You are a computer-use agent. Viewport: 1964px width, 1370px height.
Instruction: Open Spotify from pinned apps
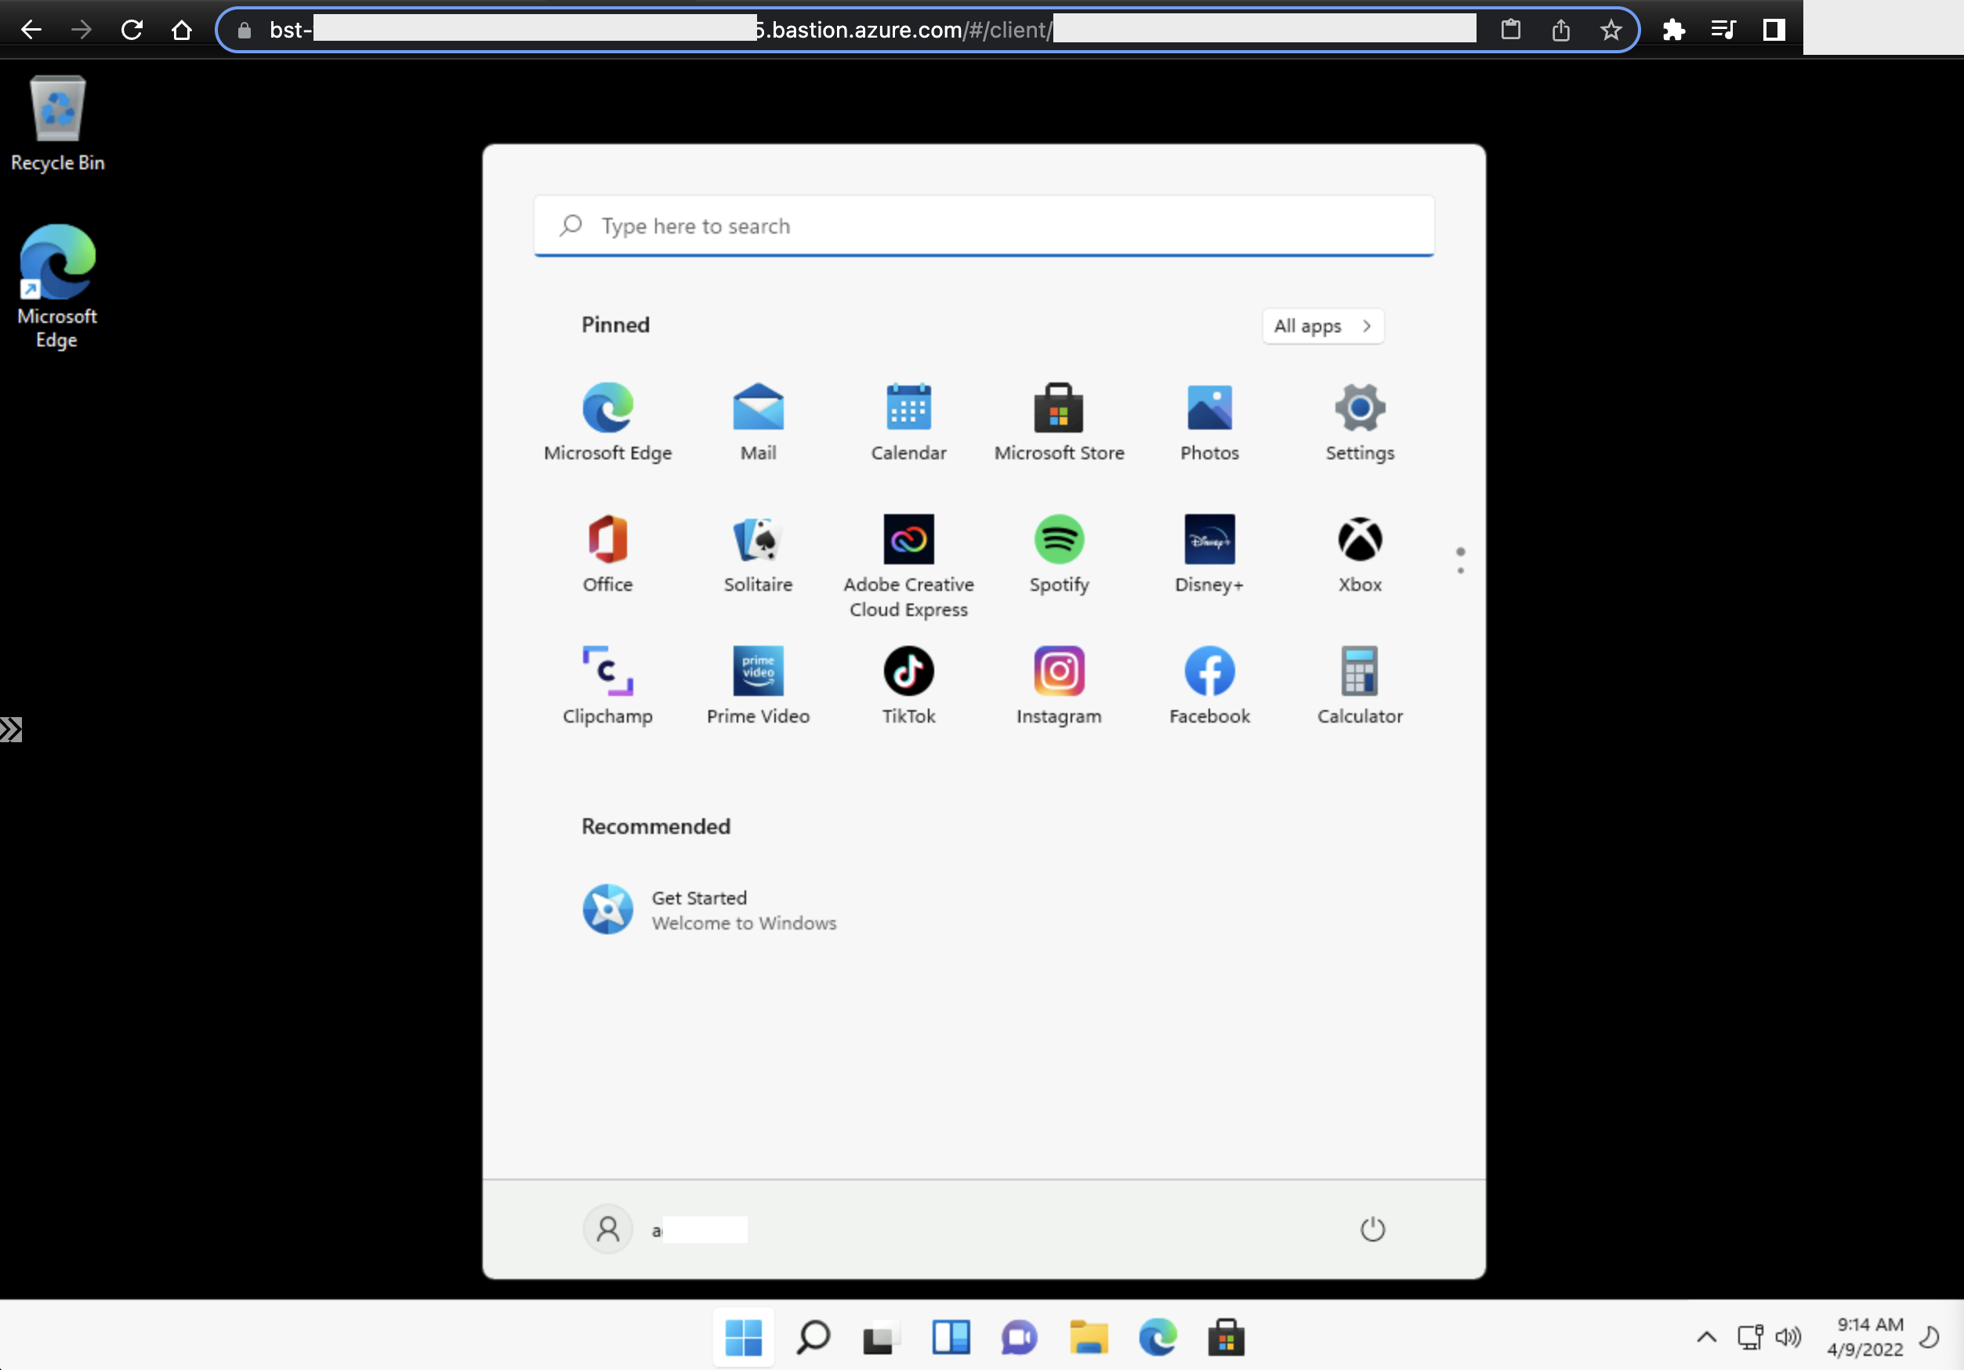[1058, 541]
